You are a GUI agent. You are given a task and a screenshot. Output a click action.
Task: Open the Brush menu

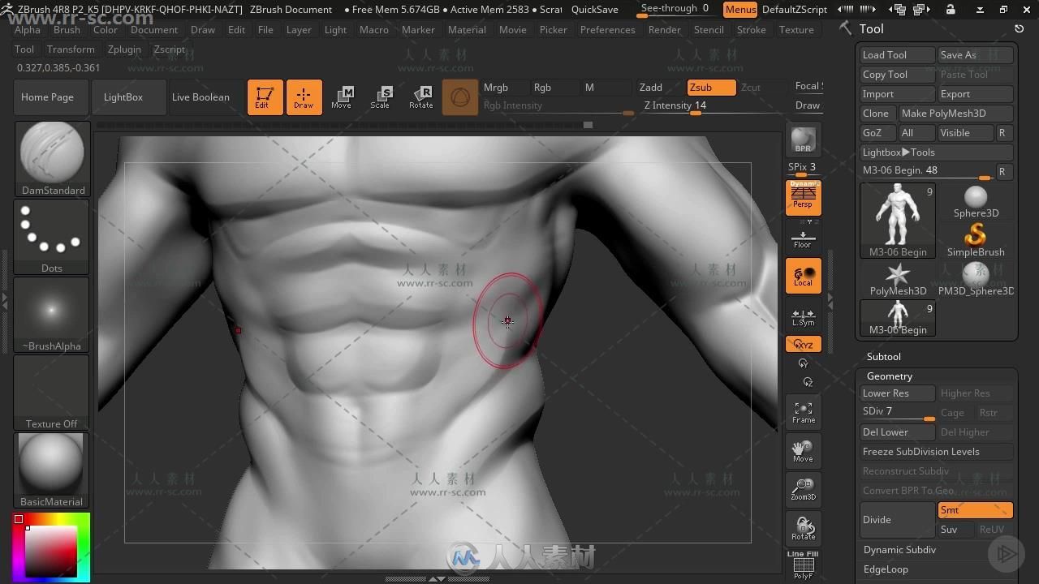coord(67,29)
